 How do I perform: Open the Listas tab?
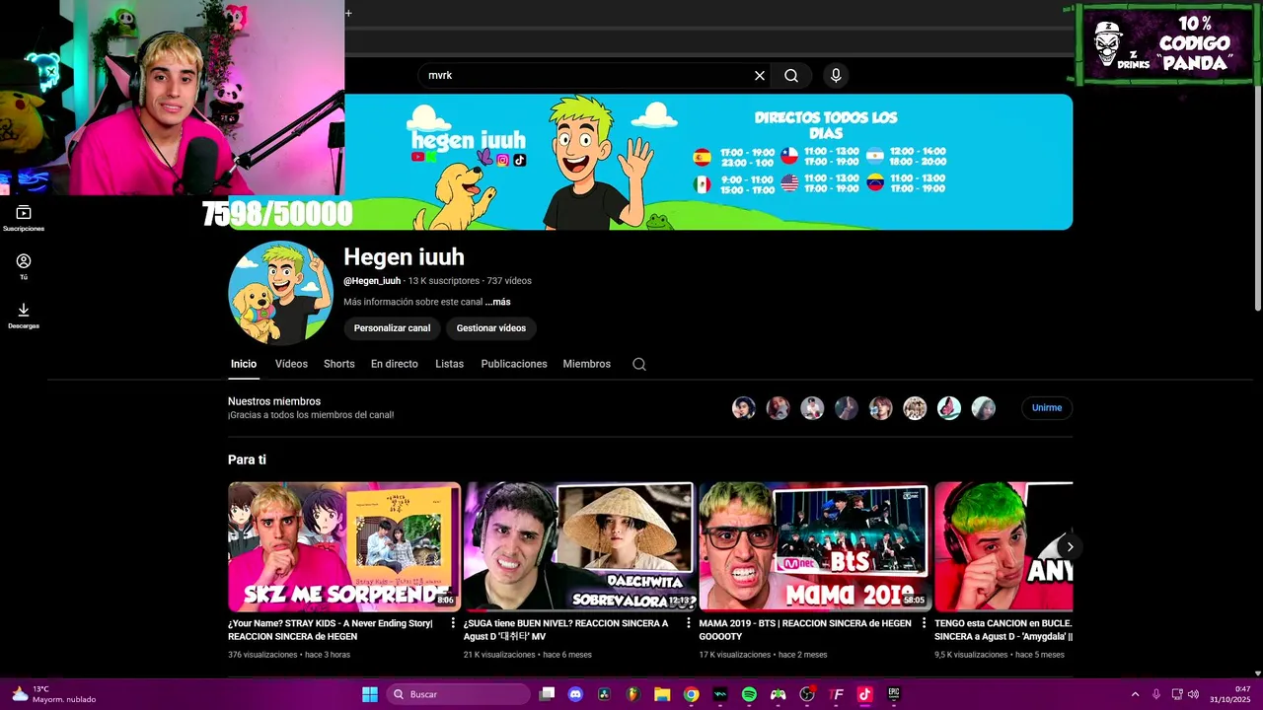[x=449, y=364]
